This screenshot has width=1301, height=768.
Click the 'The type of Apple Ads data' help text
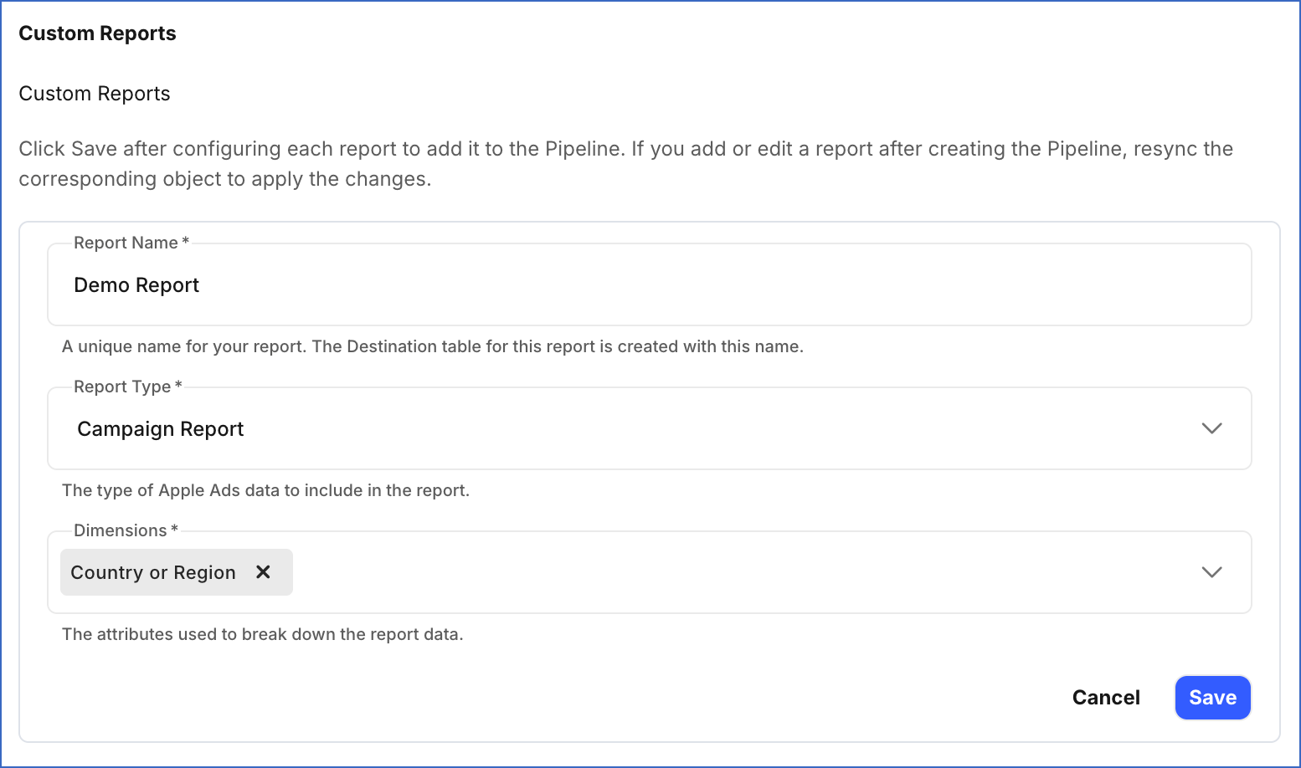(x=265, y=490)
